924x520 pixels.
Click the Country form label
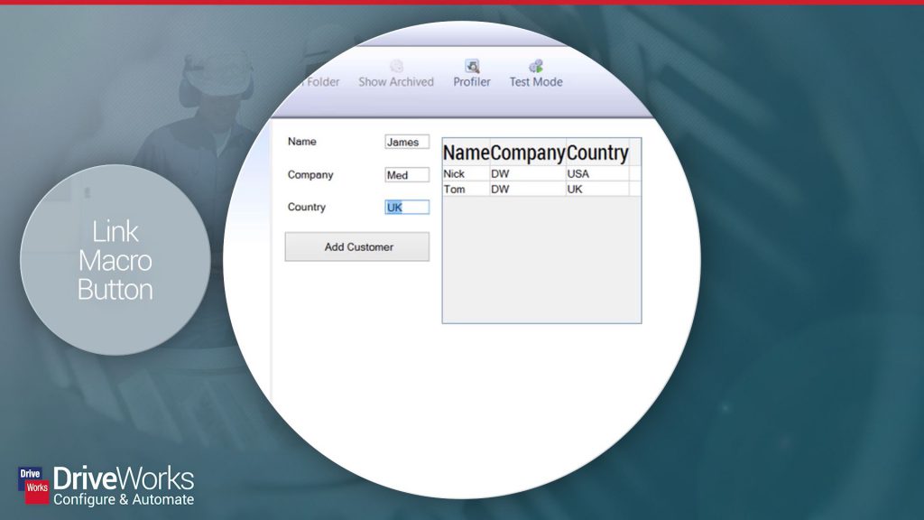[307, 207]
